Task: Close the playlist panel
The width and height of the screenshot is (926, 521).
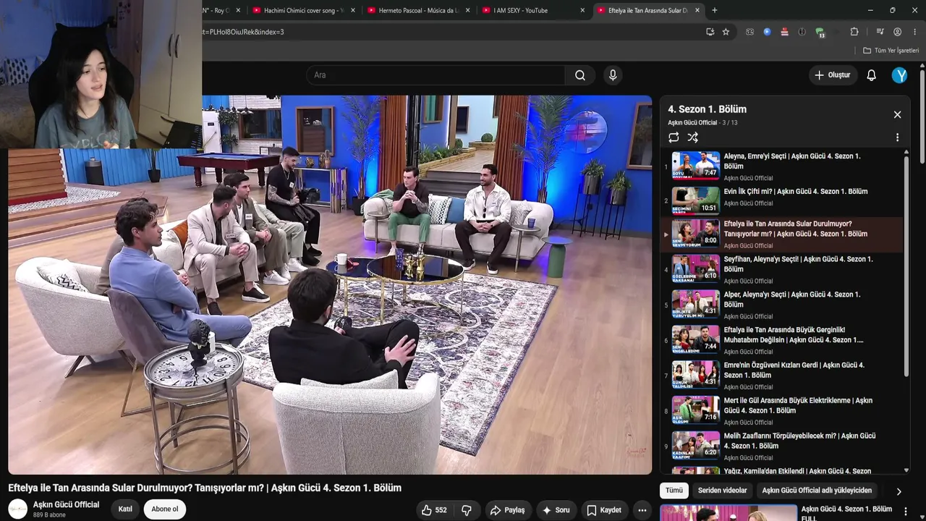Action: pos(897,114)
